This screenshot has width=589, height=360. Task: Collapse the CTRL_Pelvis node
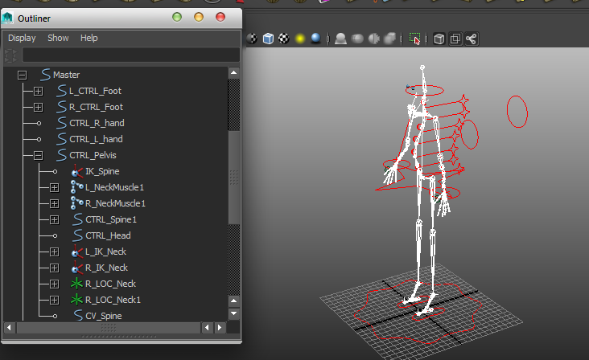[x=38, y=155]
